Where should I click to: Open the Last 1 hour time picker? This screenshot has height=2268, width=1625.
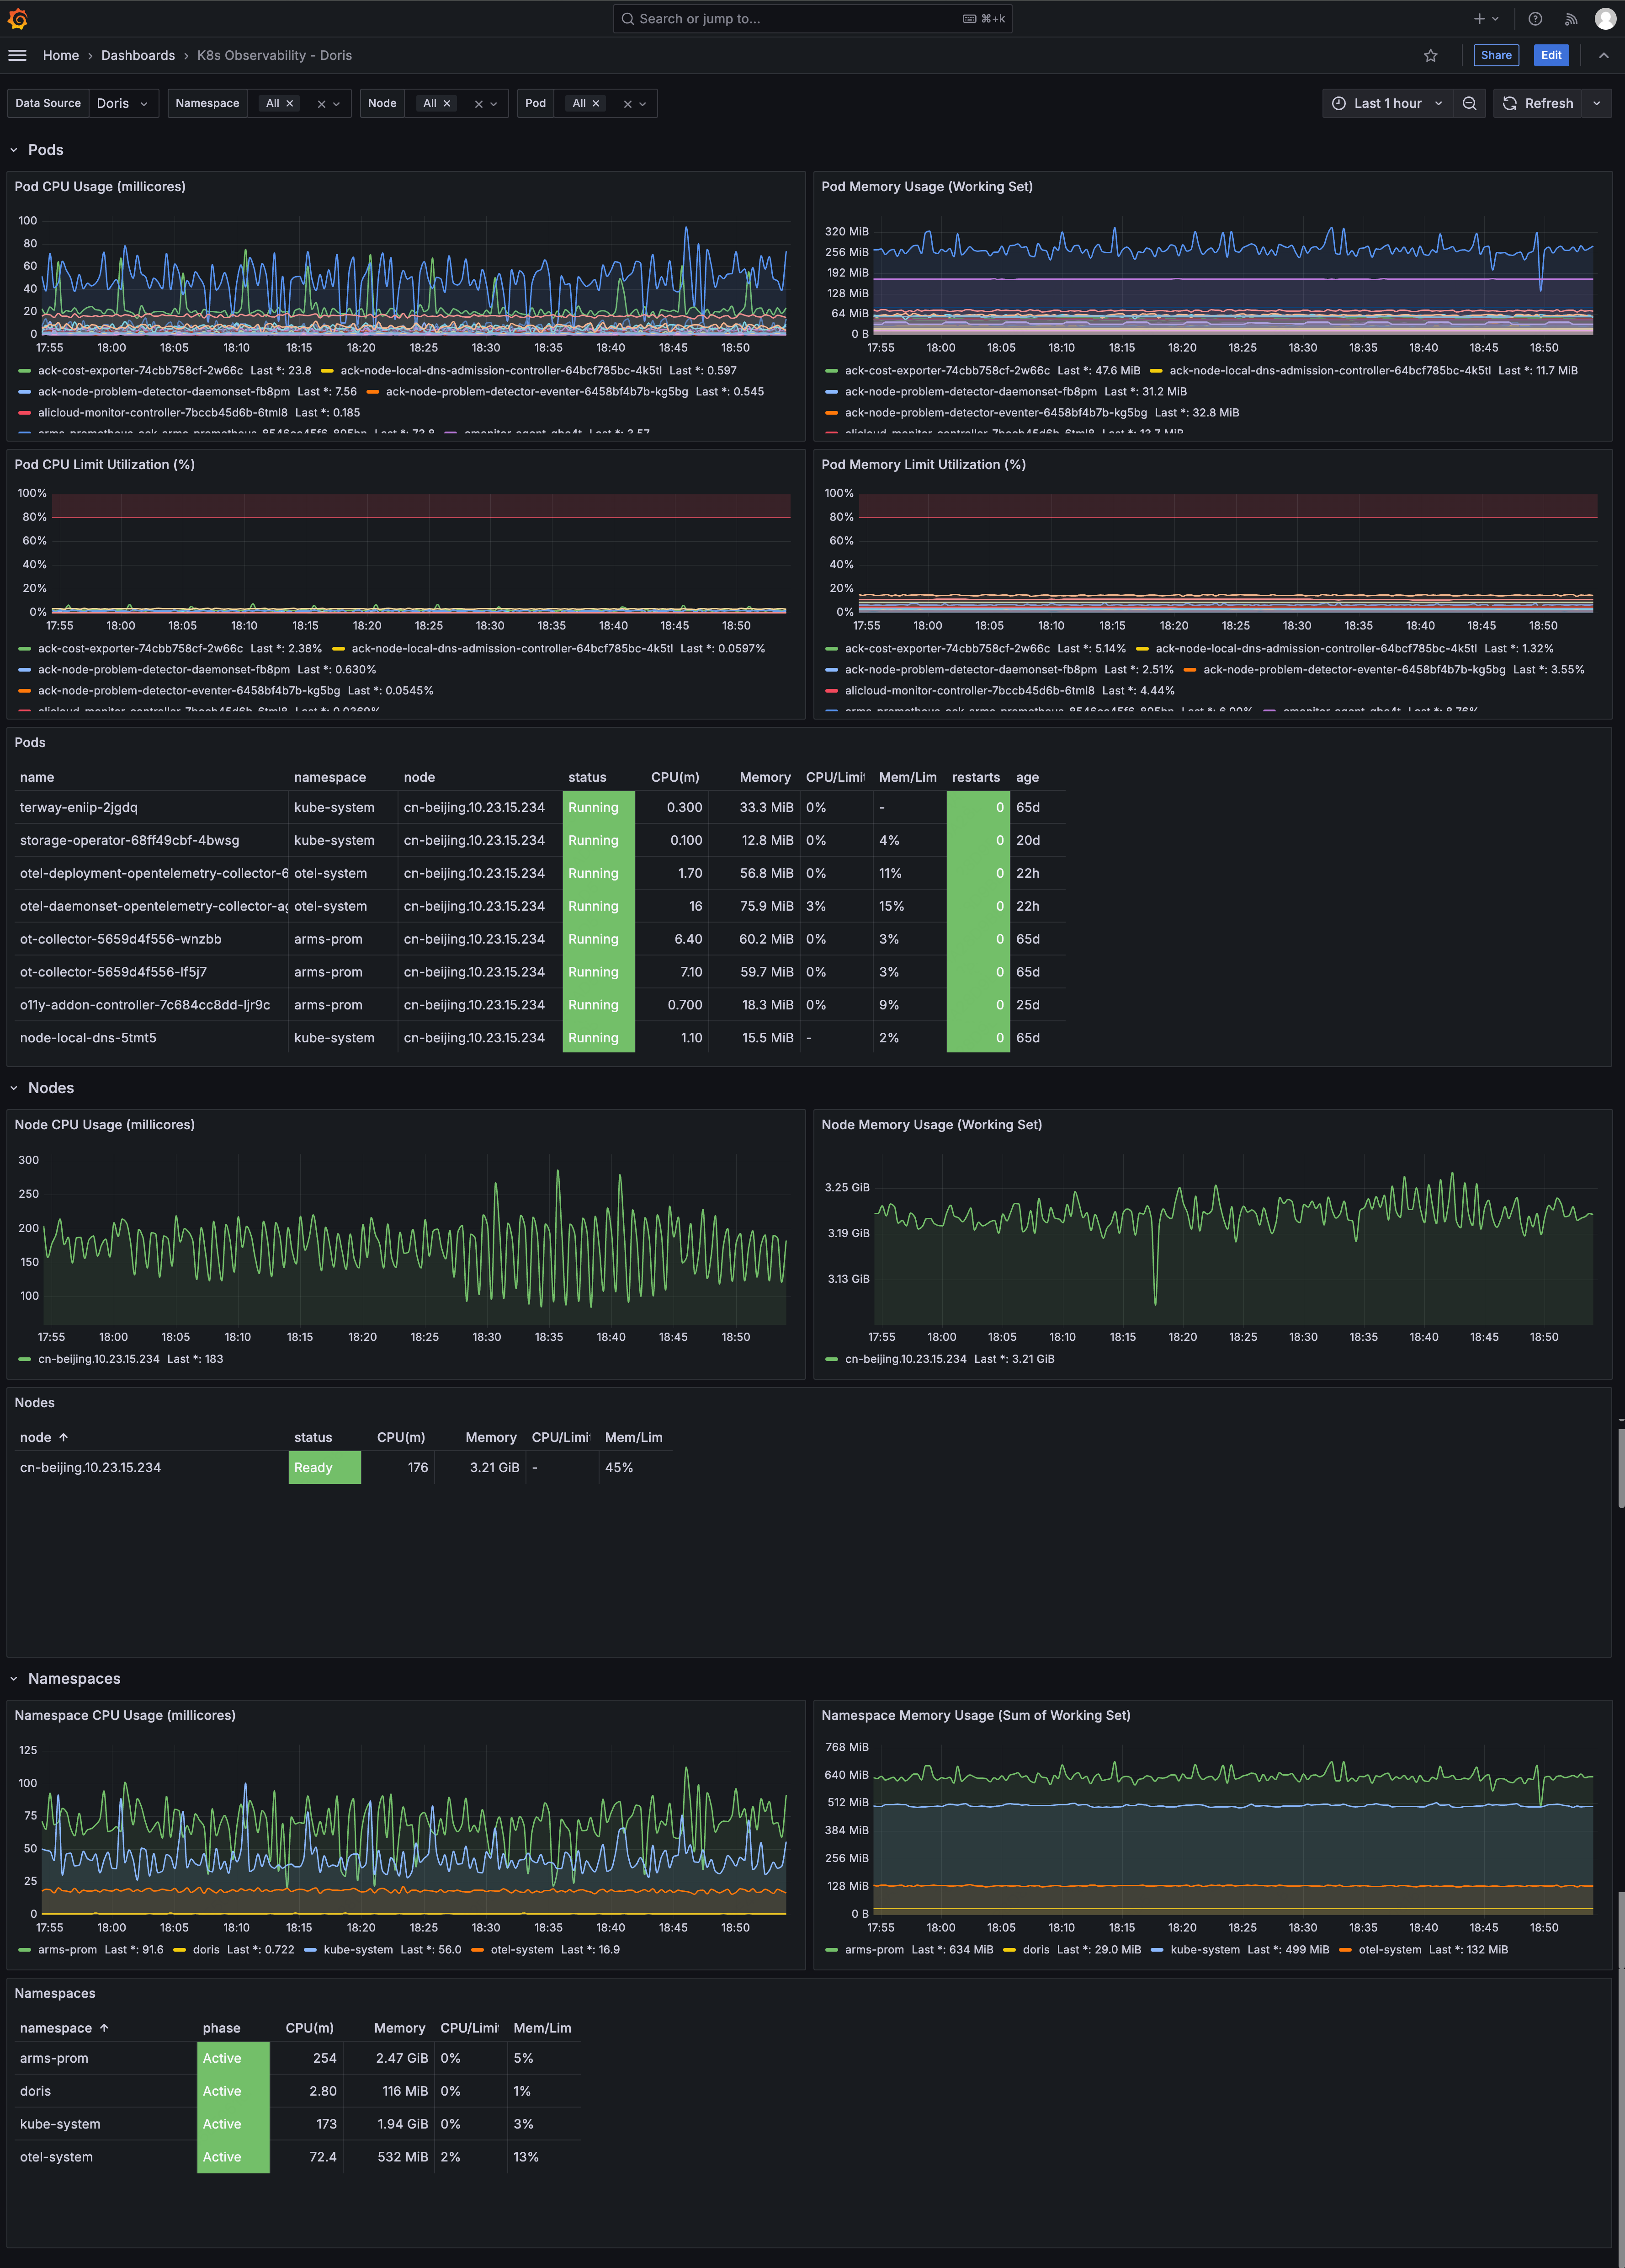(x=1387, y=103)
